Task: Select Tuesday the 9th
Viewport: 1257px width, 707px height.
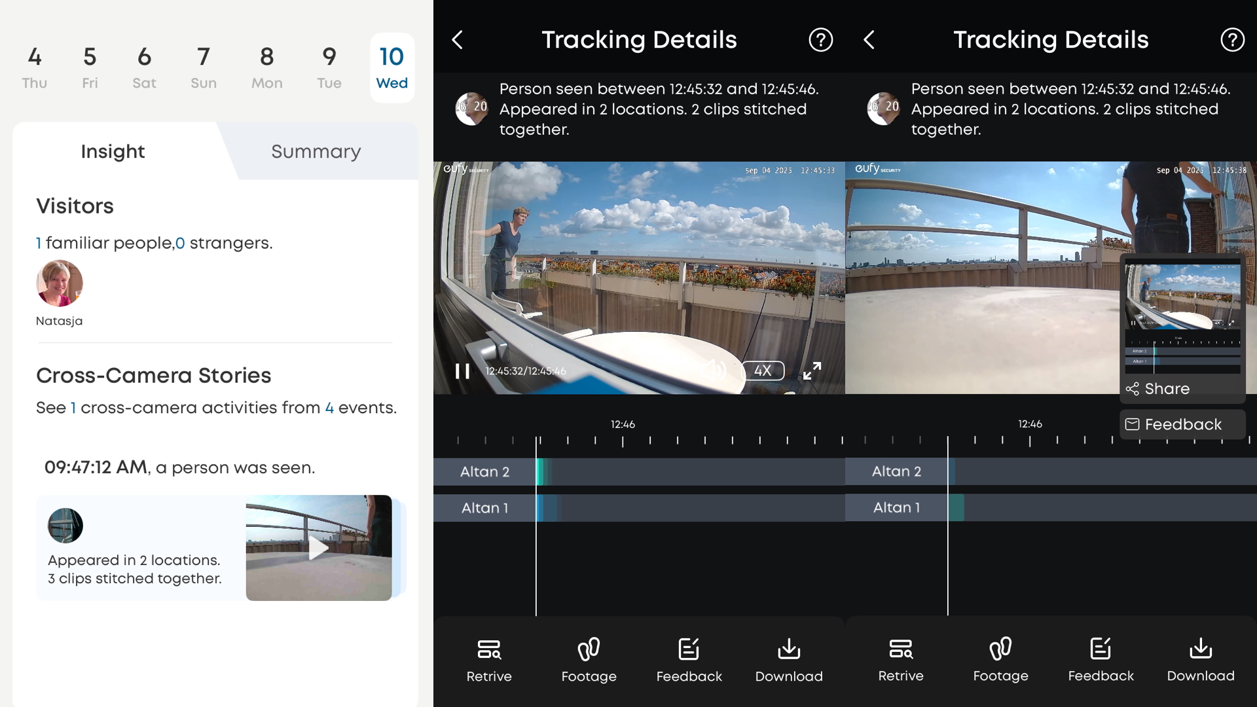Action: (x=329, y=67)
